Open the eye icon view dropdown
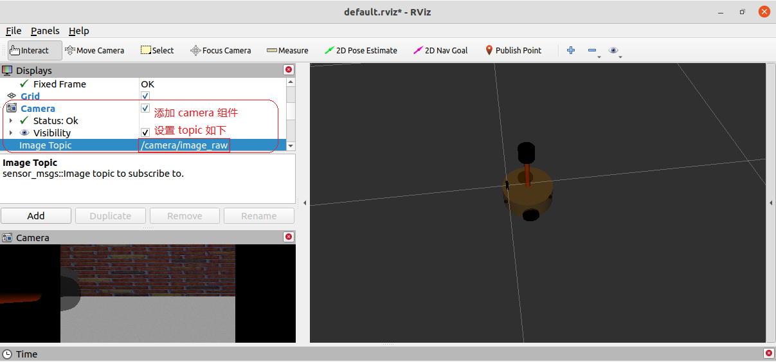The height and width of the screenshot is (362, 776). (x=615, y=51)
